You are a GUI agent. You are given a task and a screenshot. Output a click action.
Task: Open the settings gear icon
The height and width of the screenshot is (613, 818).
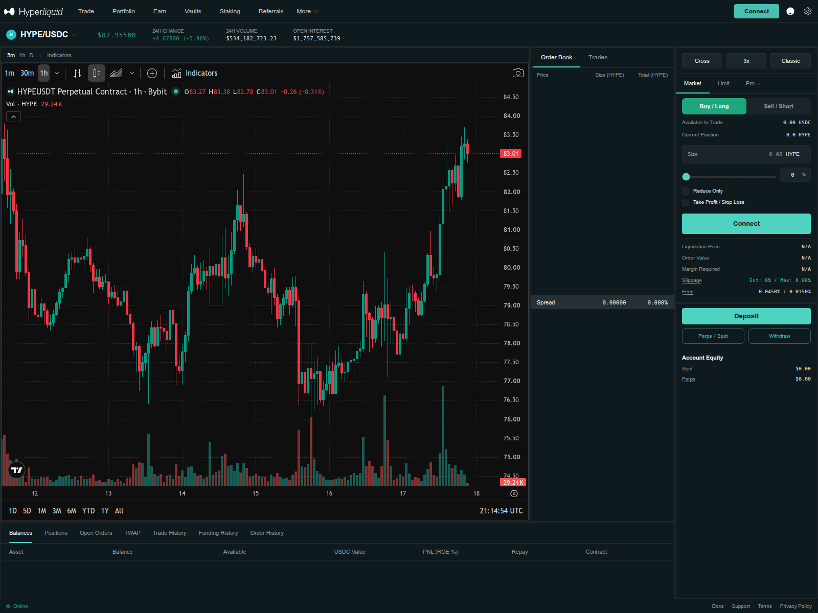tap(808, 11)
